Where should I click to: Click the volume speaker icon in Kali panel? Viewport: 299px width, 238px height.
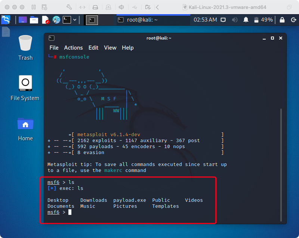235,20
